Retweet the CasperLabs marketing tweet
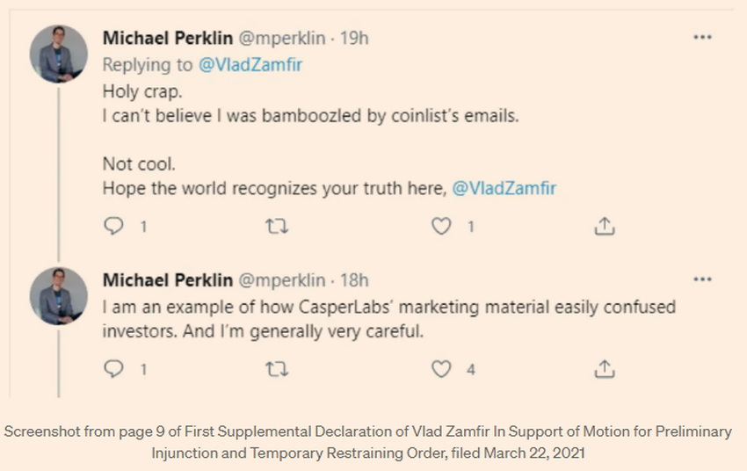The height and width of the screenshot is (471, 747). click(x=276, y=369)
